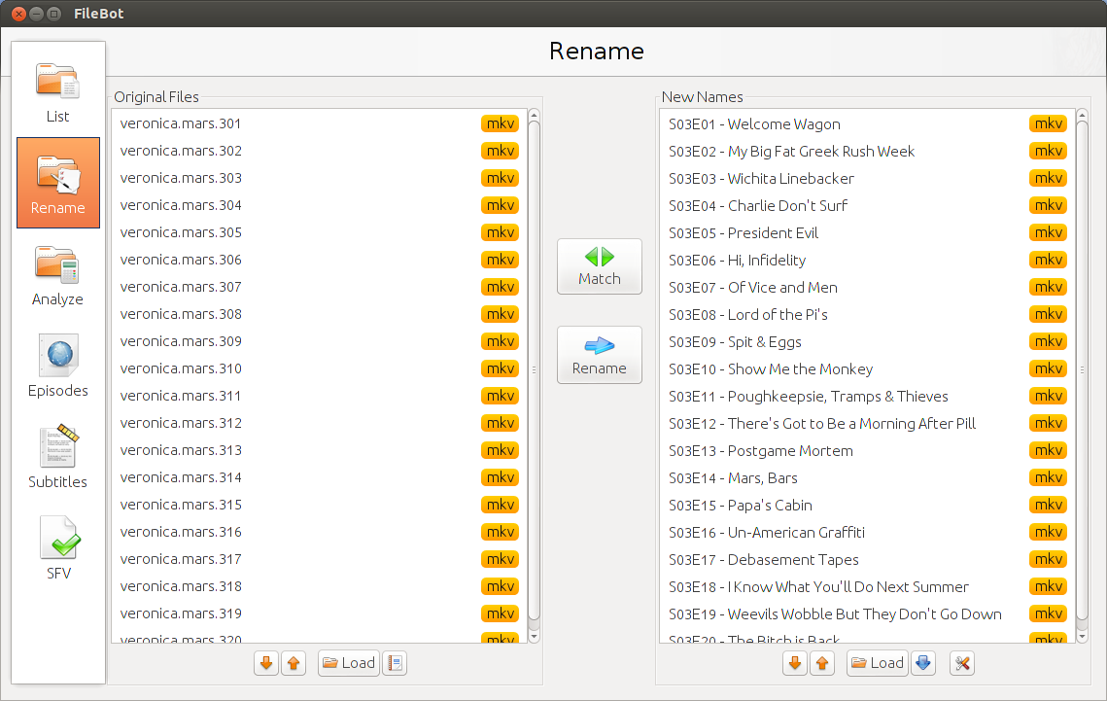Open the New Names settings tools icon
This screenshot has height=701, width=1107.
point(962,663)
